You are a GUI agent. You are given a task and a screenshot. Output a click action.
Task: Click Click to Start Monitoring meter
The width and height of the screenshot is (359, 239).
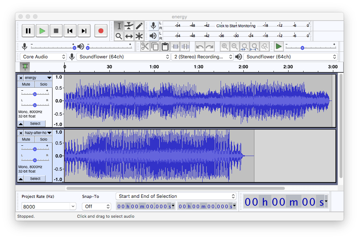[236, 26]
